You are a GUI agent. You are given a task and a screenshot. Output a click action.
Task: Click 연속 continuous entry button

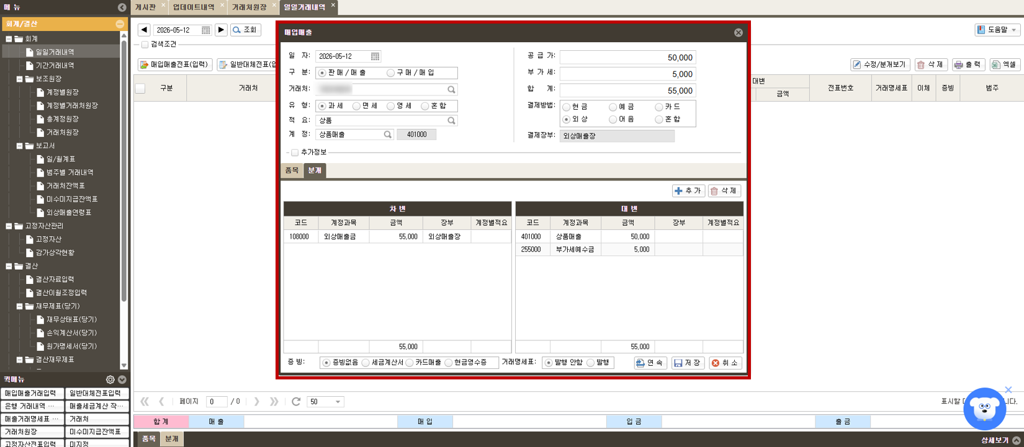coord(650,363)
